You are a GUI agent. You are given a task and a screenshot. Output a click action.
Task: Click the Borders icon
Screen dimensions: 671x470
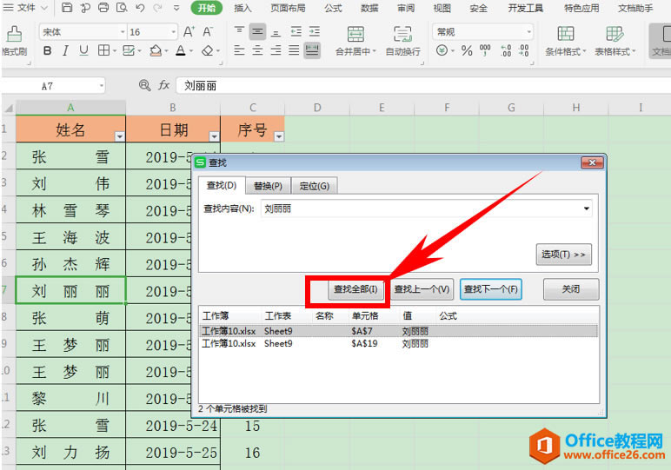point(103,50)
